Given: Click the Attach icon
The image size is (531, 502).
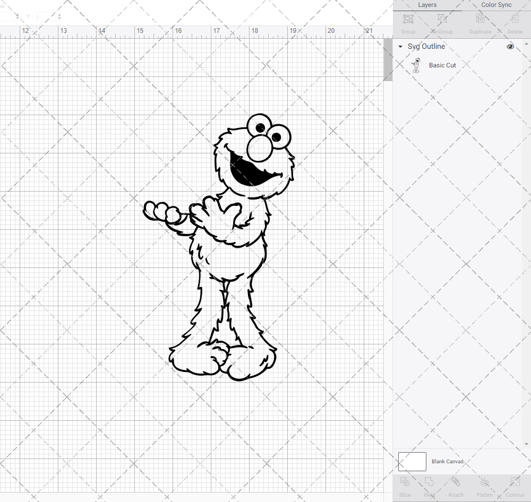Looking at the screenshot, I should pos(456,486).
